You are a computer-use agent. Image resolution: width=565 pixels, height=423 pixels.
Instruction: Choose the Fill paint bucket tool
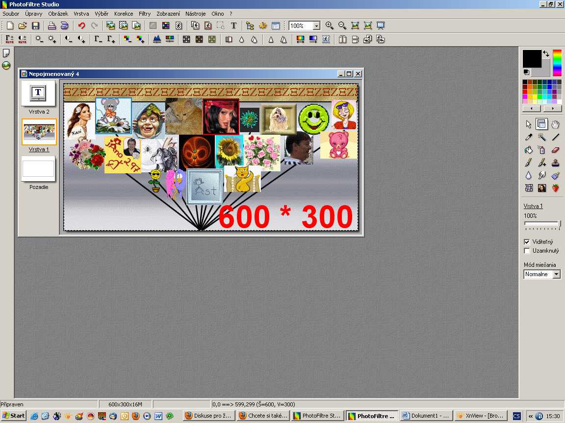pyautogui.click(x=529, y=150)
